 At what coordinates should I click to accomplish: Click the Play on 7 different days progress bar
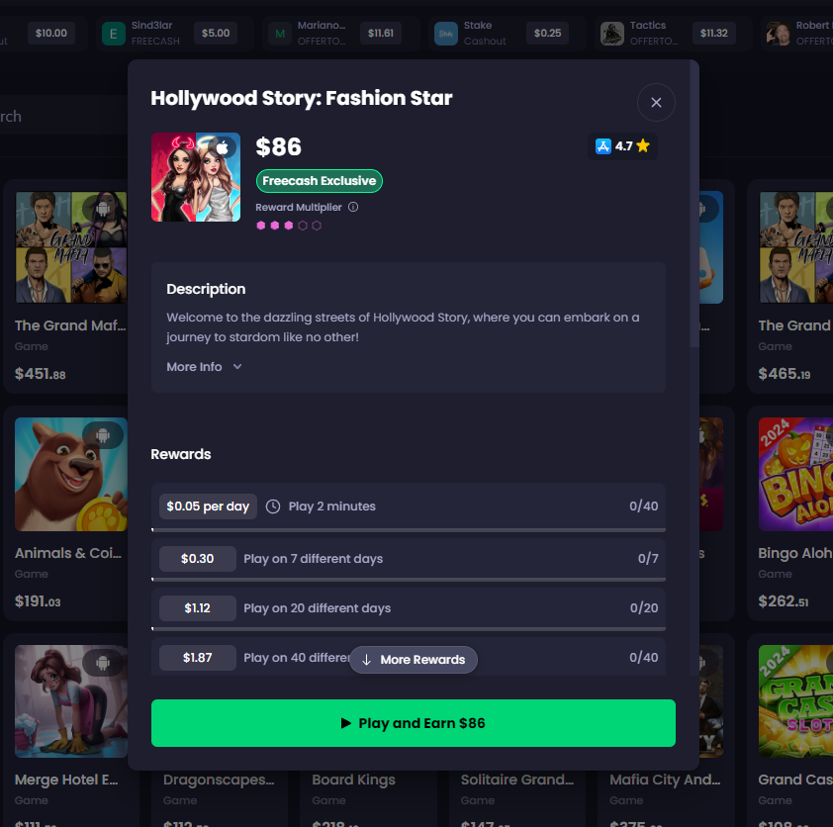pos(408,580)
